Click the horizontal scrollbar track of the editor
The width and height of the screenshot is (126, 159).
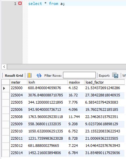tap(67, 67)
